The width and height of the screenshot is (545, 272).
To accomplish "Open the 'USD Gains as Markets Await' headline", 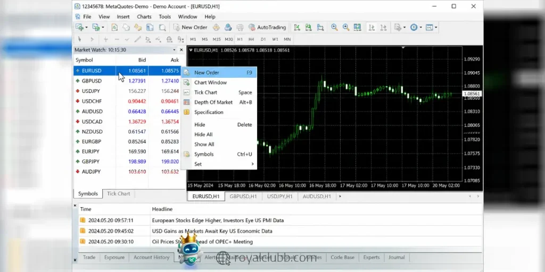I will pyautogui.click(x=212, y=231).
